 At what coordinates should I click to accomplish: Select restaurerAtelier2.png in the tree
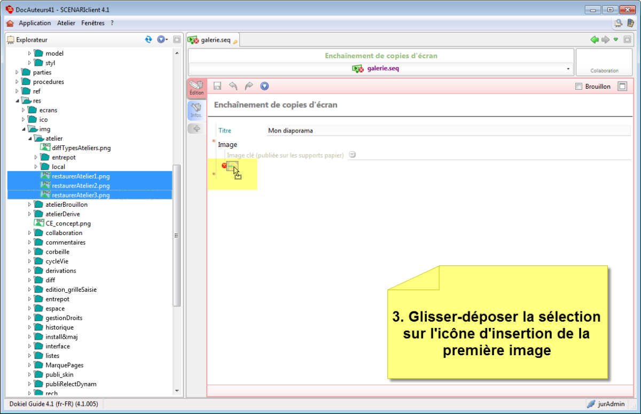[x=81, y=185]
